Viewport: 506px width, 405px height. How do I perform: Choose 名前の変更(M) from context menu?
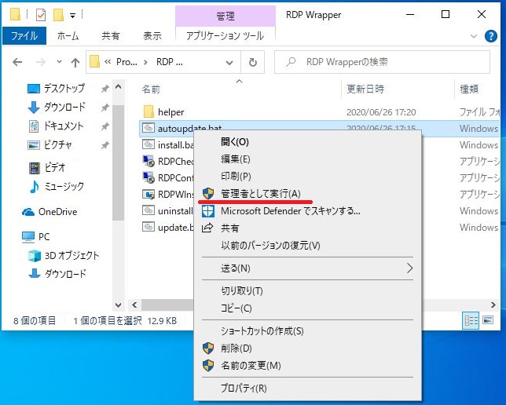pyautogui.click(x=307, y=366)
